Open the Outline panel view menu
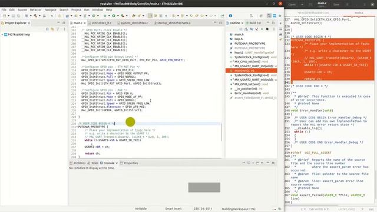Viewport: 377px width, 212px height. (x=273, y=29)
